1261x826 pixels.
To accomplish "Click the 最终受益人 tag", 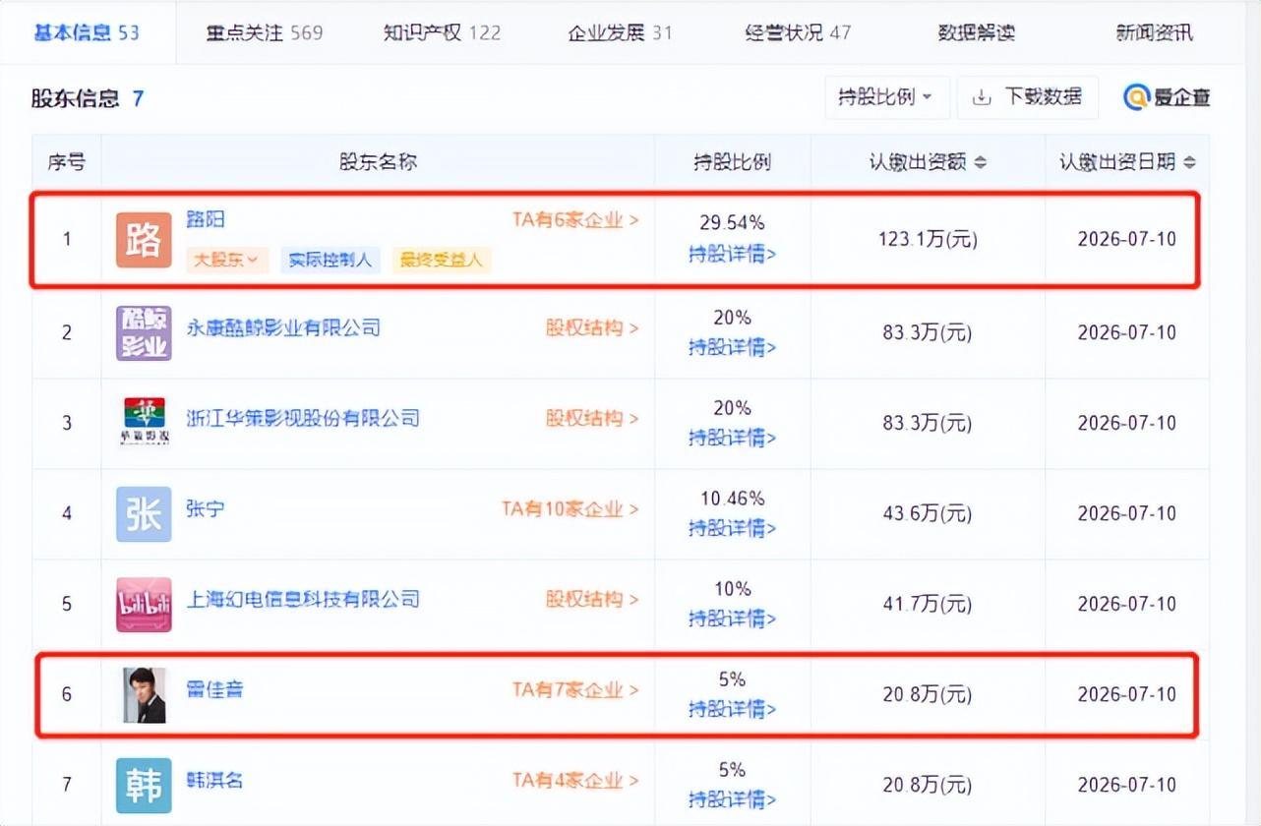I will click(442, 260).
